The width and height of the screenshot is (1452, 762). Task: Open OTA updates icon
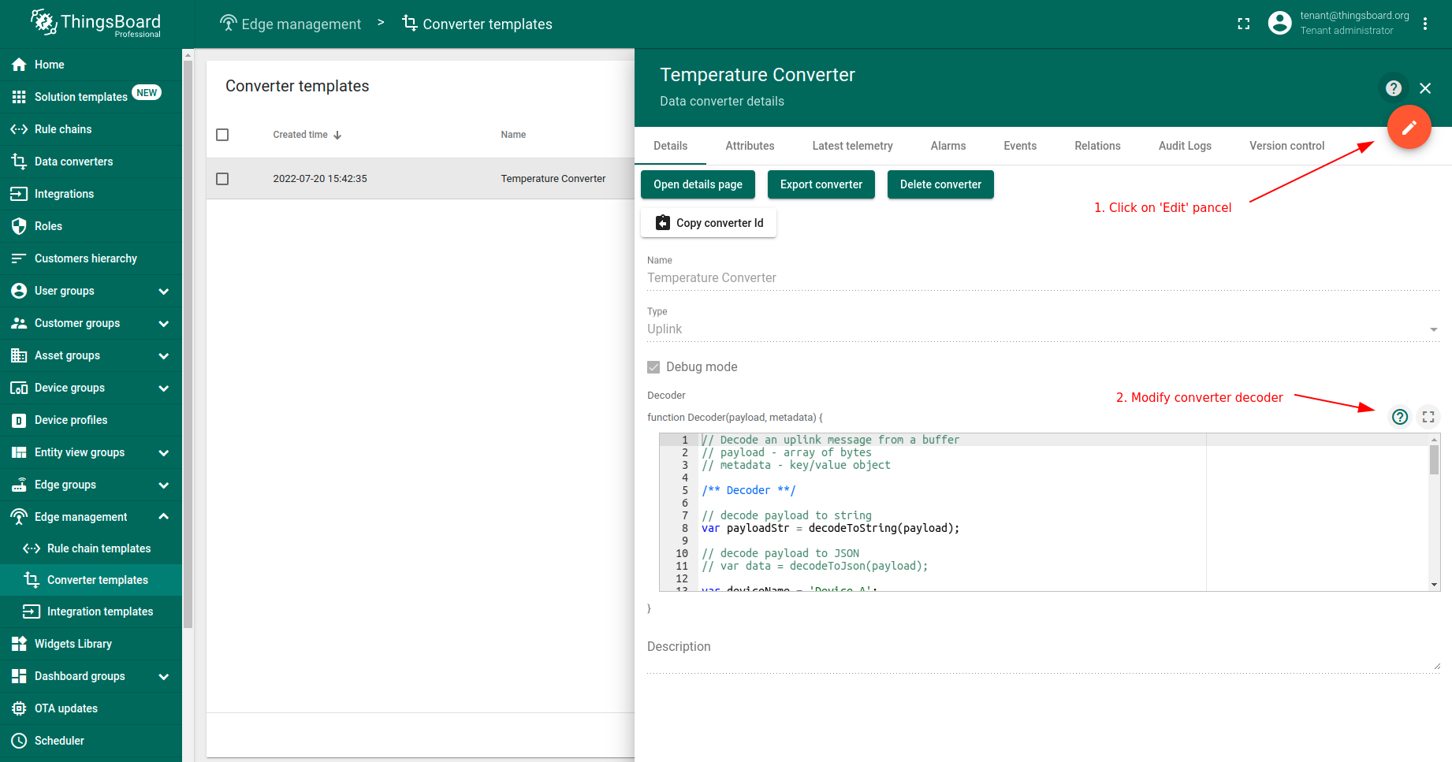[x=19, y=708]
